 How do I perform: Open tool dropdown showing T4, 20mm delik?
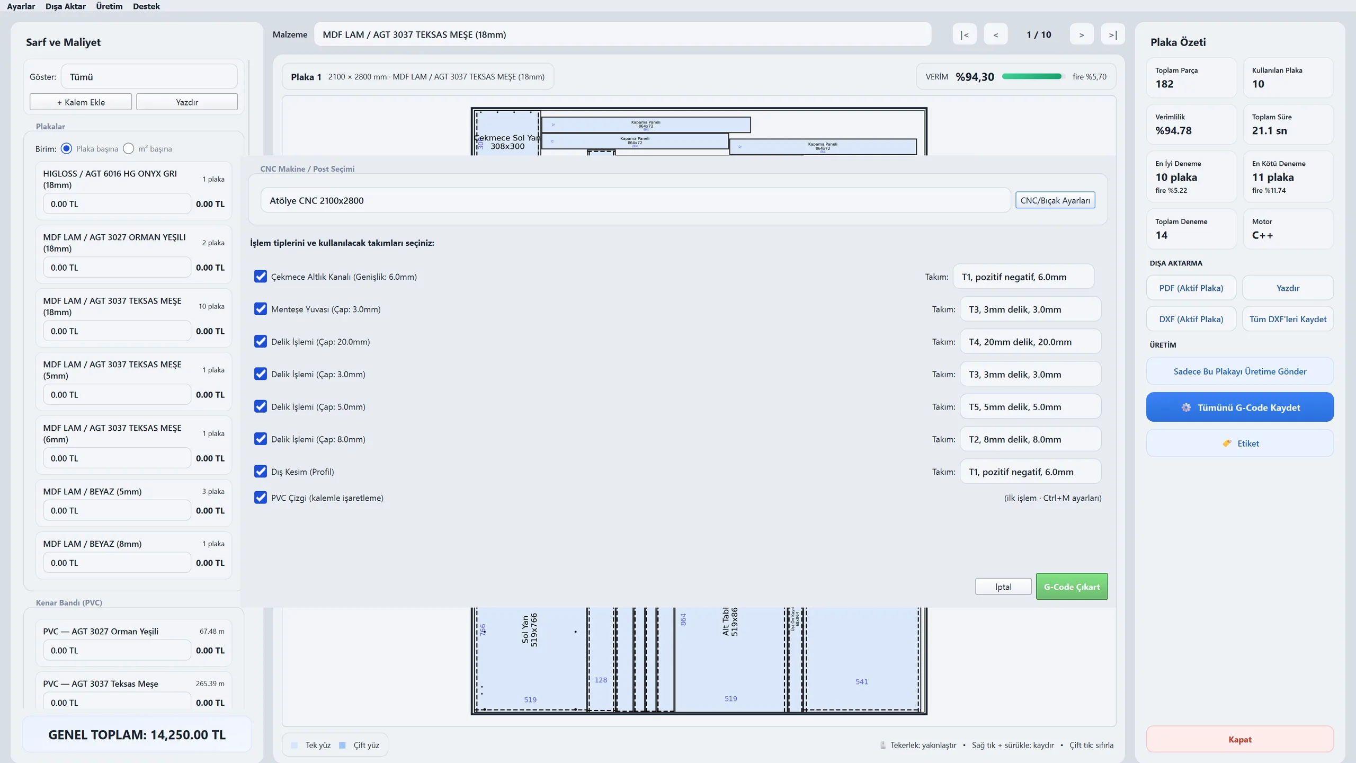[1030, 342]
